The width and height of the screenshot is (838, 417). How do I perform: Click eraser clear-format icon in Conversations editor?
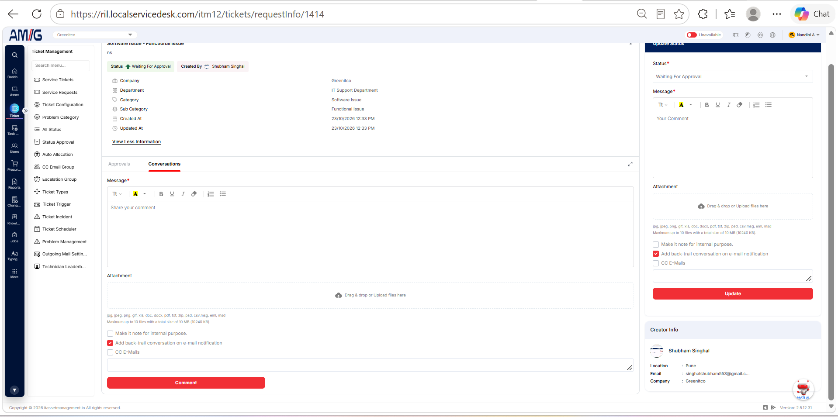pyautogui.click(x=194, y=194)
